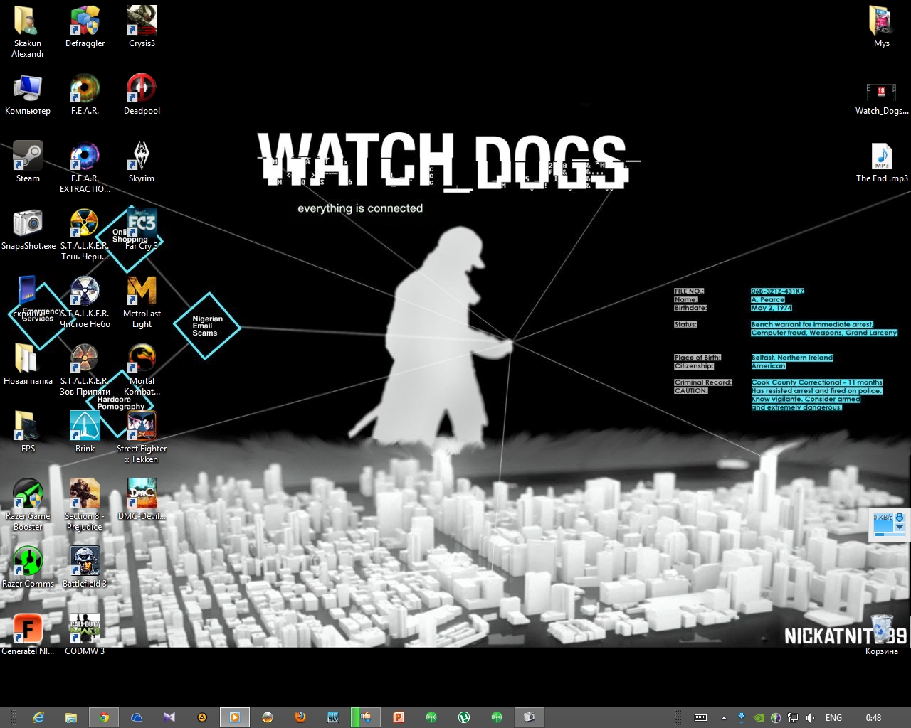This screenshot has width=911, height=728.
Task: Select the GenerateFNI... desktop icon
Action: (x=28, y=635)
